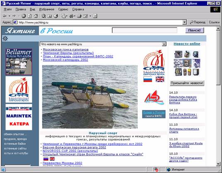222x173 pixels.
Task: Open the History pane toolbar icon
Action: coord(56,16)
